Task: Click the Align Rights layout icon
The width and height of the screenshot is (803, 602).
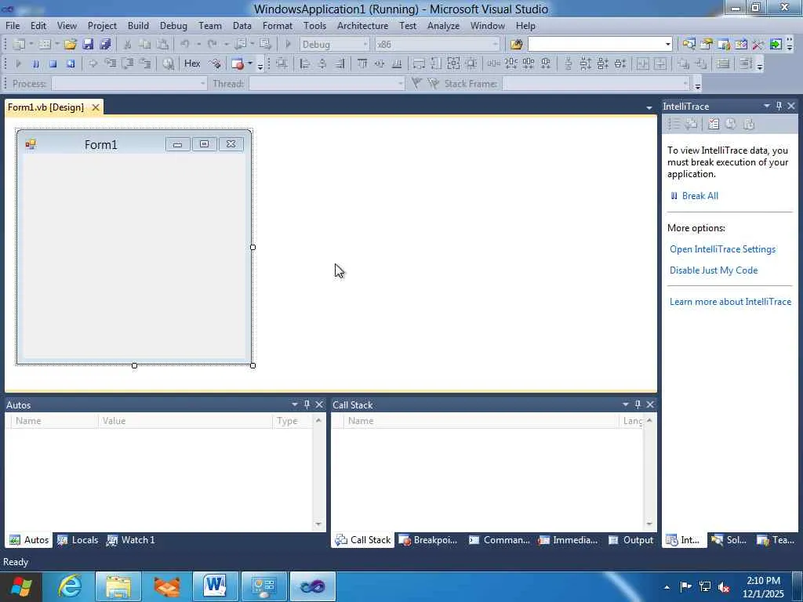Action: click(340, 64)
